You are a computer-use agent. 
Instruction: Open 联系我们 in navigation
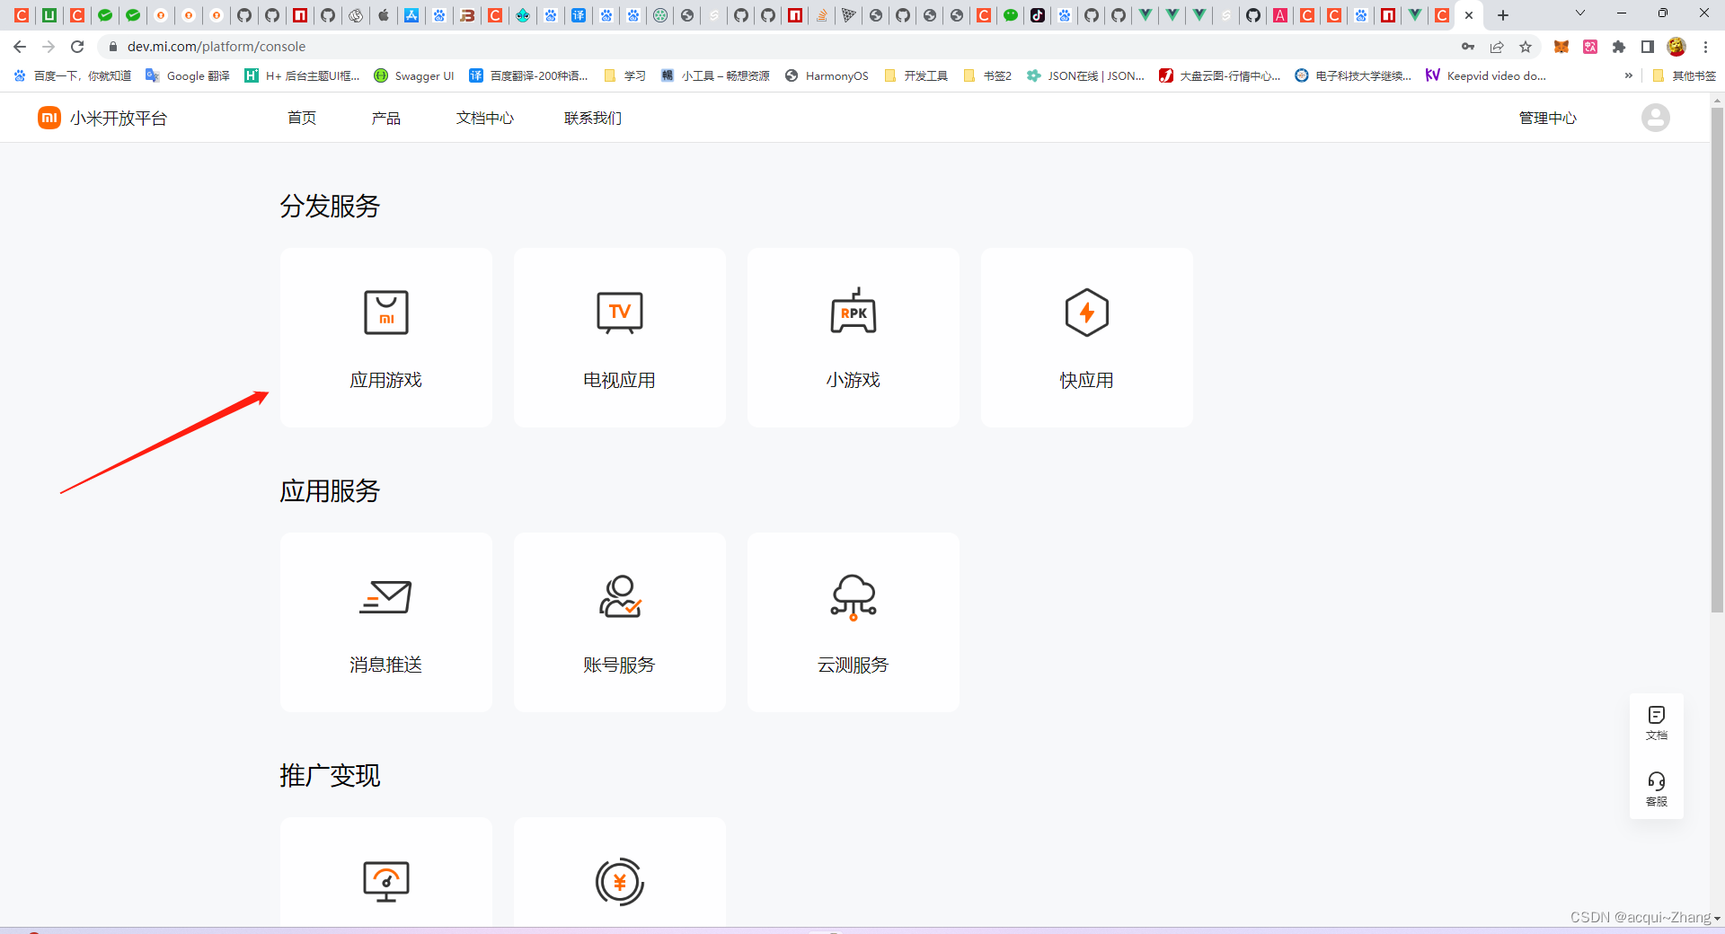(593, 118)
